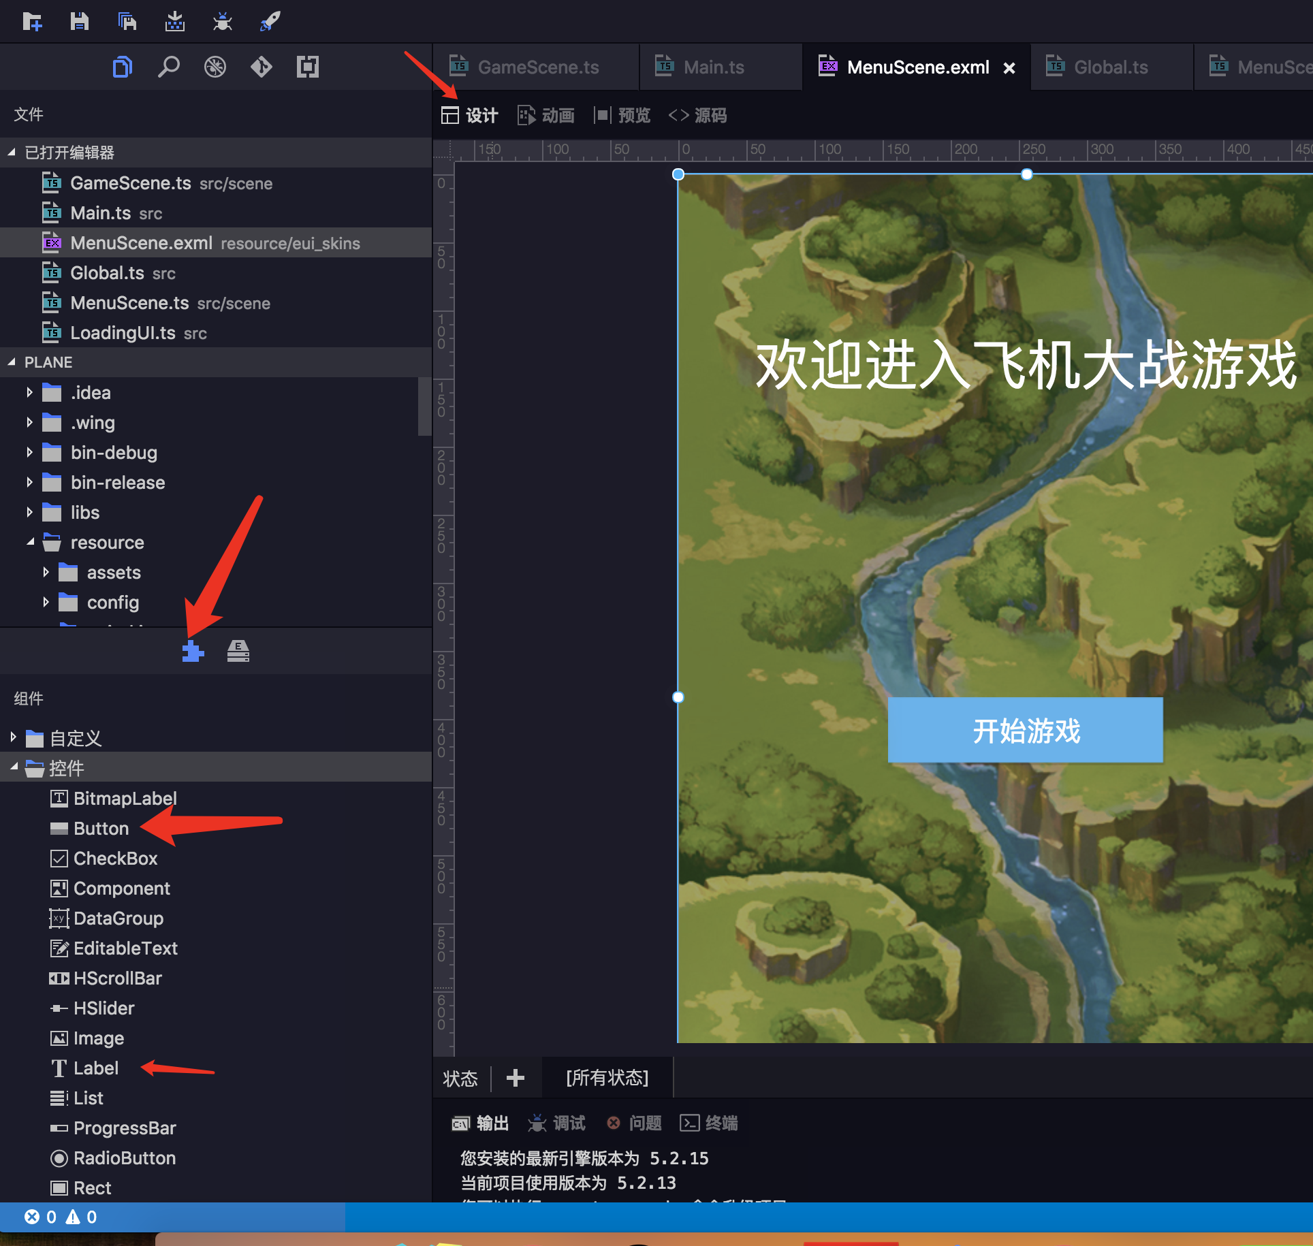Select the CheckBox component in list

coord(114,859)
